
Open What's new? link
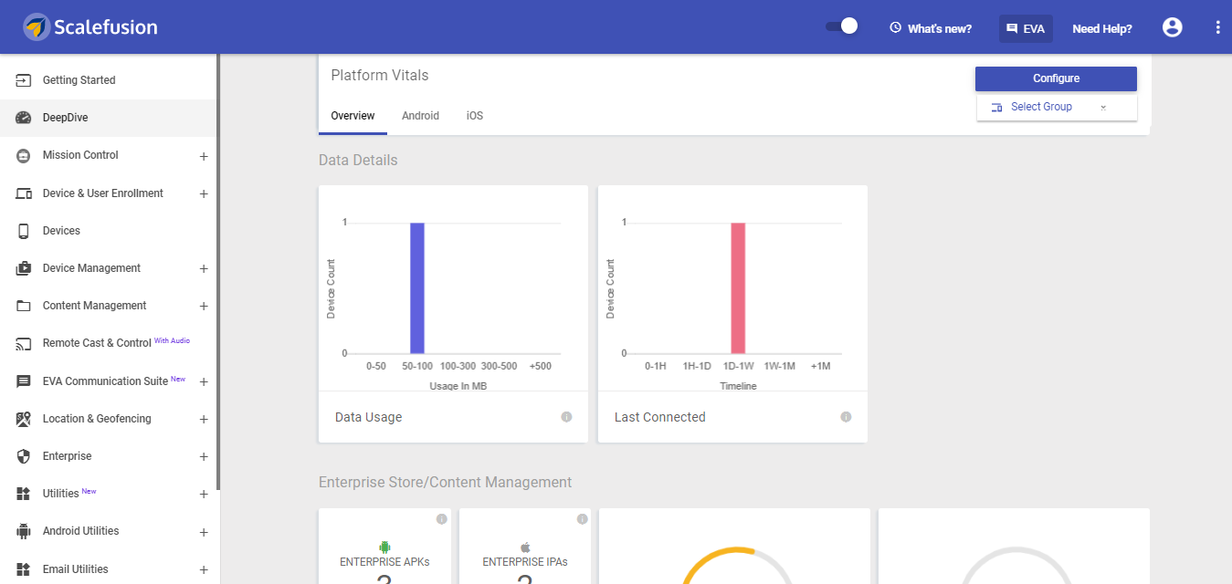[931, 28]
